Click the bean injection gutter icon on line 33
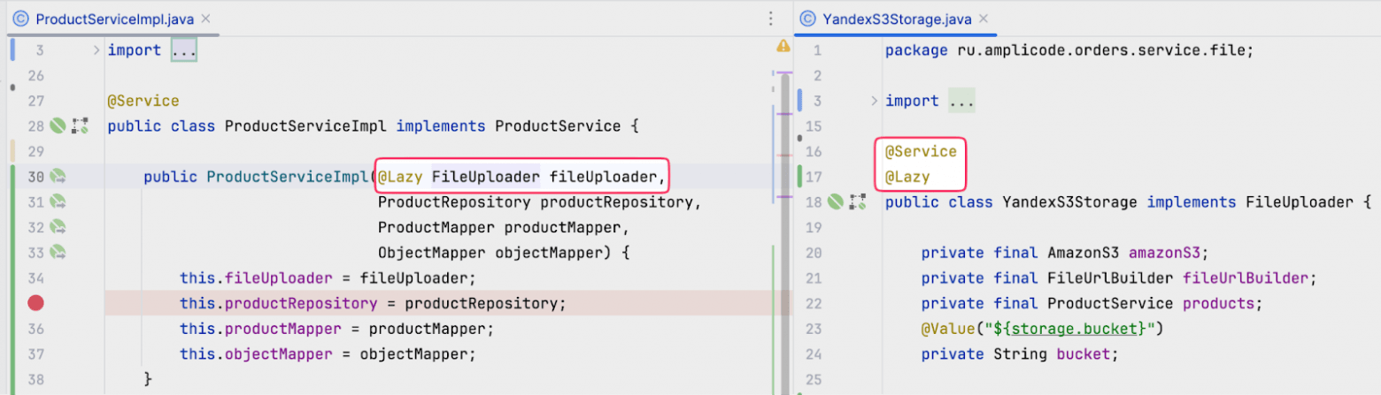The height and width of the screenshot is (395, 1381). [58, 253]
